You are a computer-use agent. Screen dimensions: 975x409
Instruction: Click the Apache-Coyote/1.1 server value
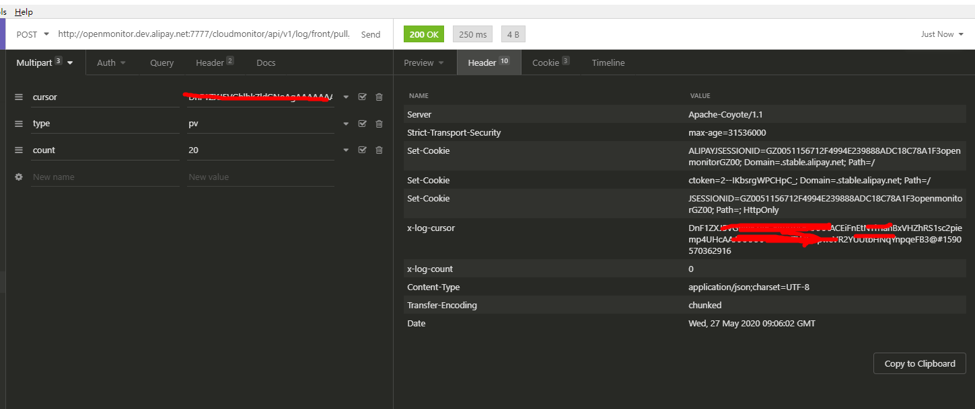coord(724,115)
